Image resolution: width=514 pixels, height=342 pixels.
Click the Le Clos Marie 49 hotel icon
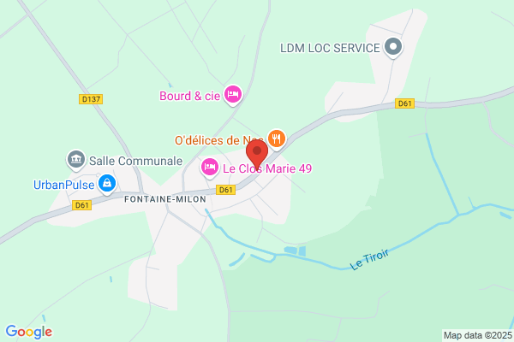(x=210, y=168)
